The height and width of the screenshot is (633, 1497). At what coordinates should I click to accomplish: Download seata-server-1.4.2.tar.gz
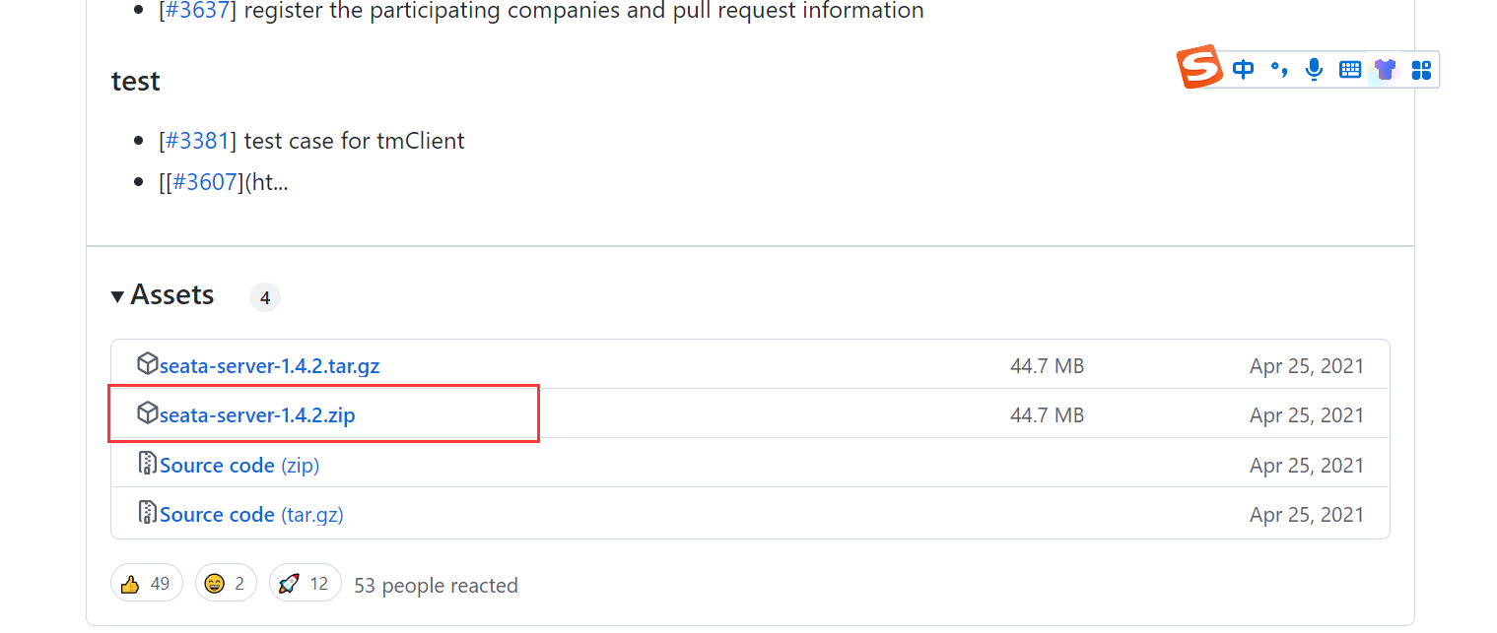[x=269, y=366]
